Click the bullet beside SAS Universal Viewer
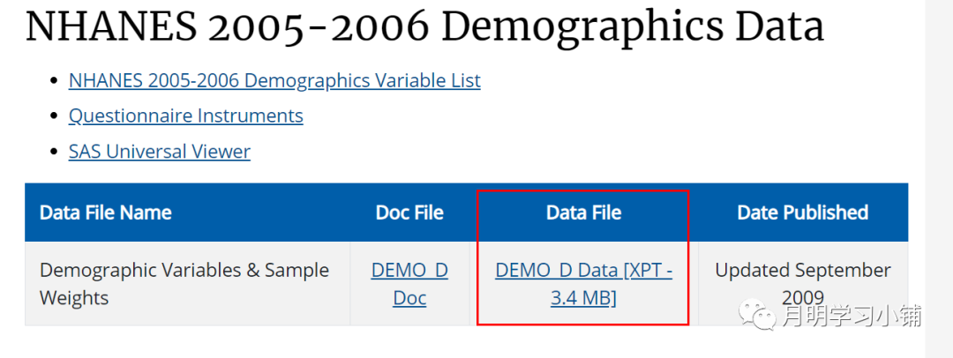The image size is (953, 358). coord(52,153)
